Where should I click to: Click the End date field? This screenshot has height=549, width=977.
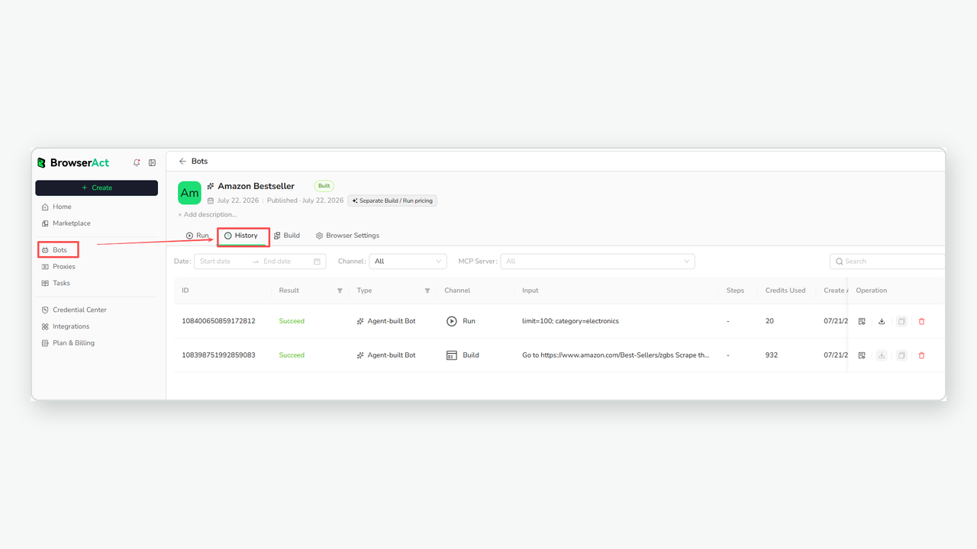284,262
